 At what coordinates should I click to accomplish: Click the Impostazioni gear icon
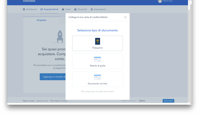[92, 9]
